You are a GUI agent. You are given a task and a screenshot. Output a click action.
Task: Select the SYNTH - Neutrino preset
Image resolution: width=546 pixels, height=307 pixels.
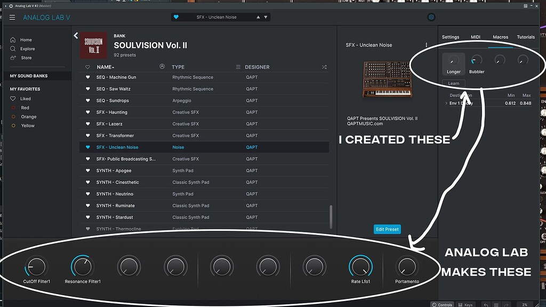pyautogui.click(x=204, y=194)
